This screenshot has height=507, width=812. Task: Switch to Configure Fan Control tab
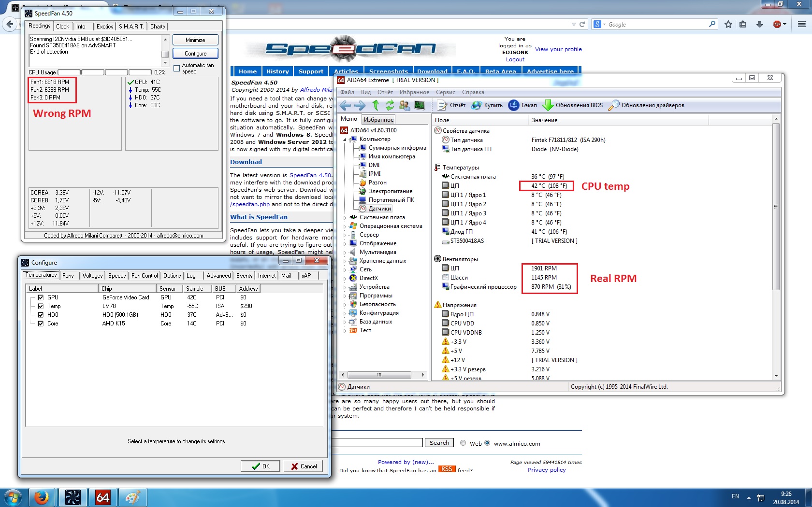coord(145,276)
